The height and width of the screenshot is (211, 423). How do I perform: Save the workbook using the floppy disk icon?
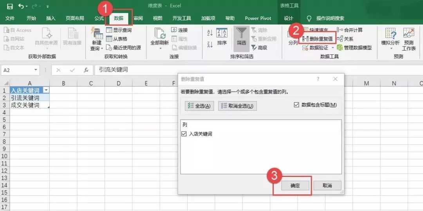10,6
